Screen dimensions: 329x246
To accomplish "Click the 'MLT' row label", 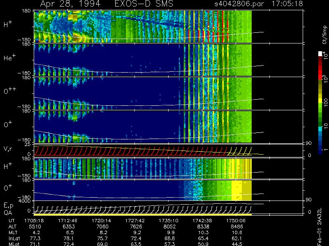I will click(13, 232).
